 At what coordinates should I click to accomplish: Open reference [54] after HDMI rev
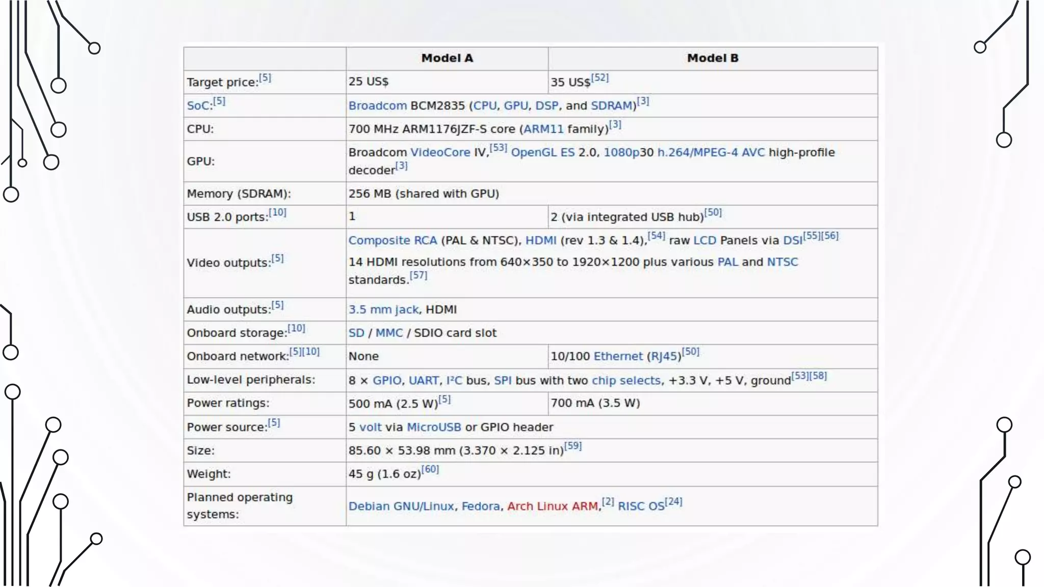[657, 235]
